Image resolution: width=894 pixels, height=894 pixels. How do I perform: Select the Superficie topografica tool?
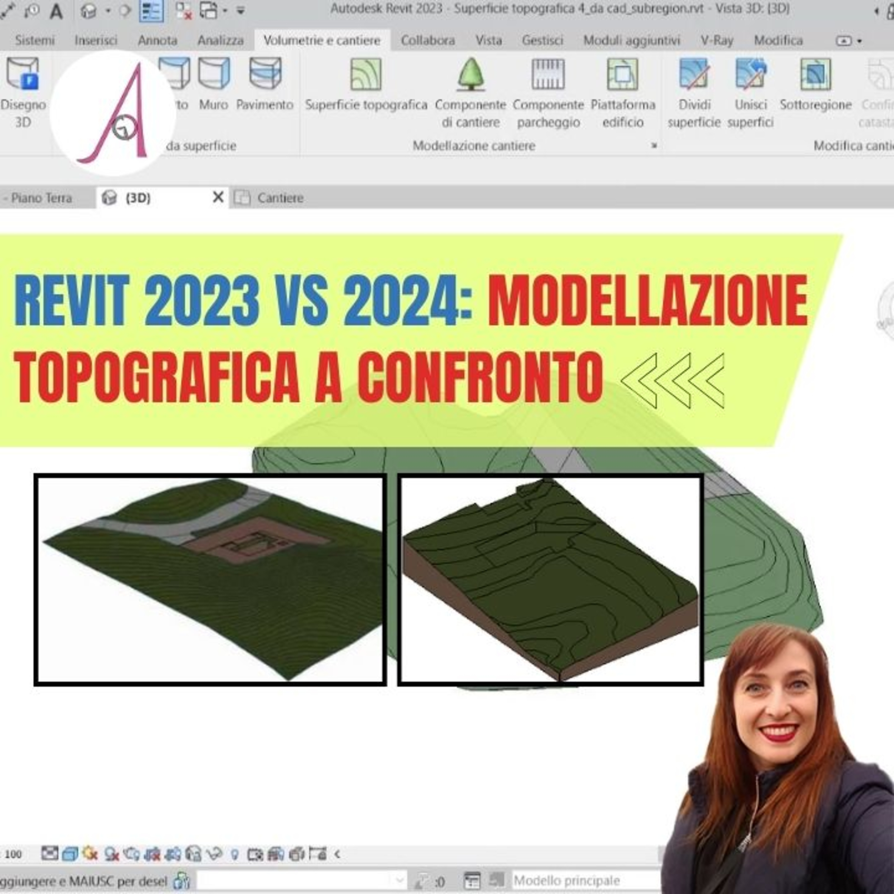[x=366, y=84]
